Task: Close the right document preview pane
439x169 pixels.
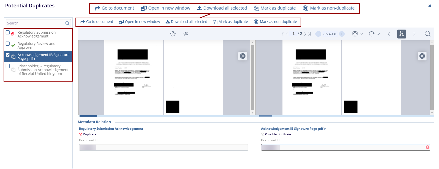Action: (422, 56)
